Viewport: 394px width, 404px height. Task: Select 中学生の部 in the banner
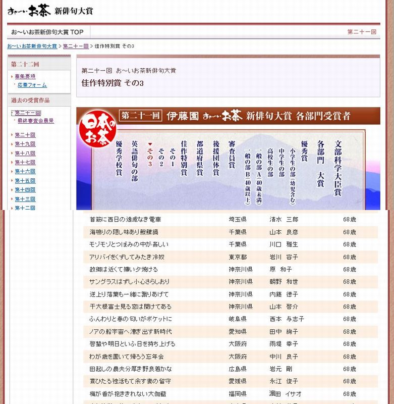click(282, 162)
